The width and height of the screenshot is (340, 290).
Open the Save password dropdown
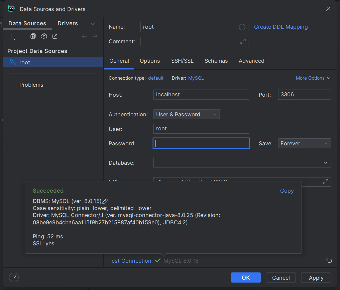pyautogui.click(x=304, y=143)
